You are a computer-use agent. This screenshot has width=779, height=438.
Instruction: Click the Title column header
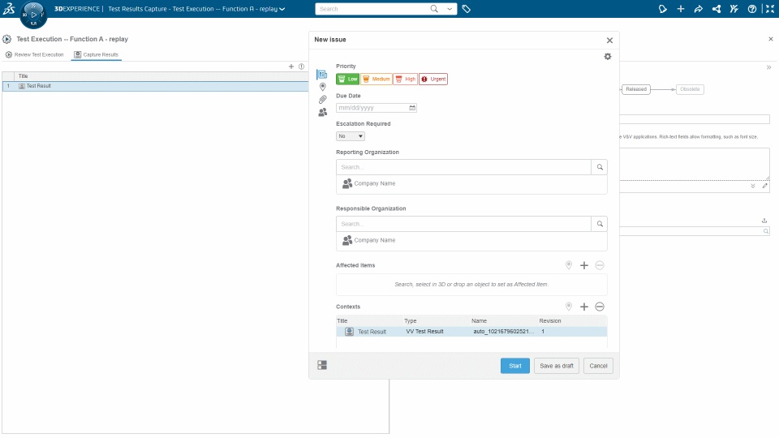[23, 76]
